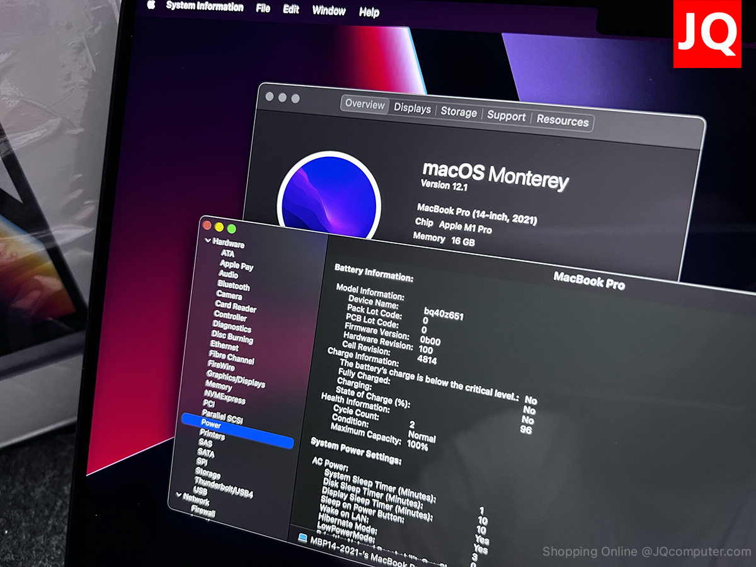
Task: Select Printers in the sidebar
Action: (x=212, y=435)
